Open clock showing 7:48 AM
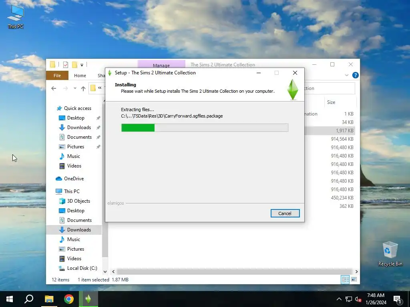The height and width of the screenshot is (307, 410). pyautogui.click(x=376, y=299)
